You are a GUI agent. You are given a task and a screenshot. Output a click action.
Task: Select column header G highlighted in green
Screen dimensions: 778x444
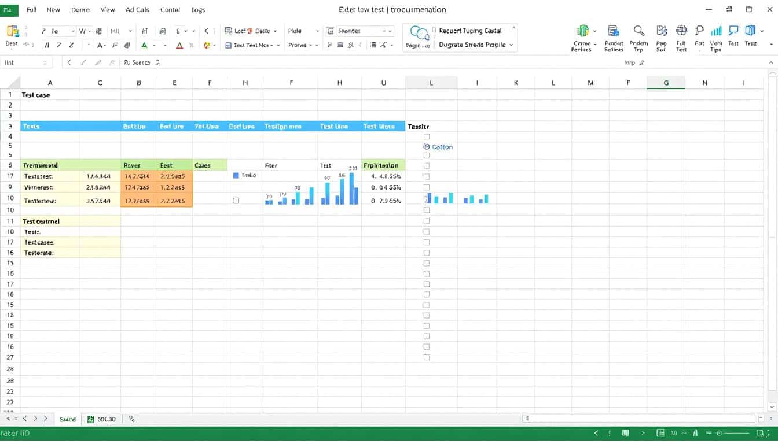click(x=666, y=83)
